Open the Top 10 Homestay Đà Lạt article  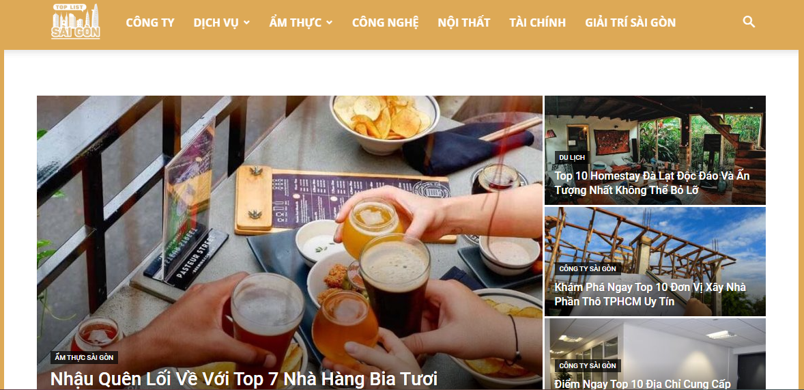tap(652, 182)
